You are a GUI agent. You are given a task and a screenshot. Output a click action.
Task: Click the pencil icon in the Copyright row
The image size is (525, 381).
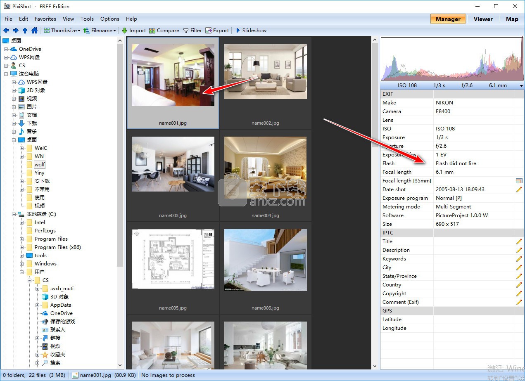pos(519,293)
